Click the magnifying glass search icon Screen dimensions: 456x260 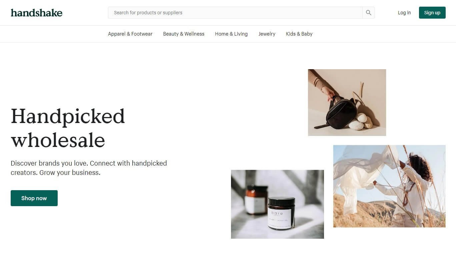[x=368, y=13]
